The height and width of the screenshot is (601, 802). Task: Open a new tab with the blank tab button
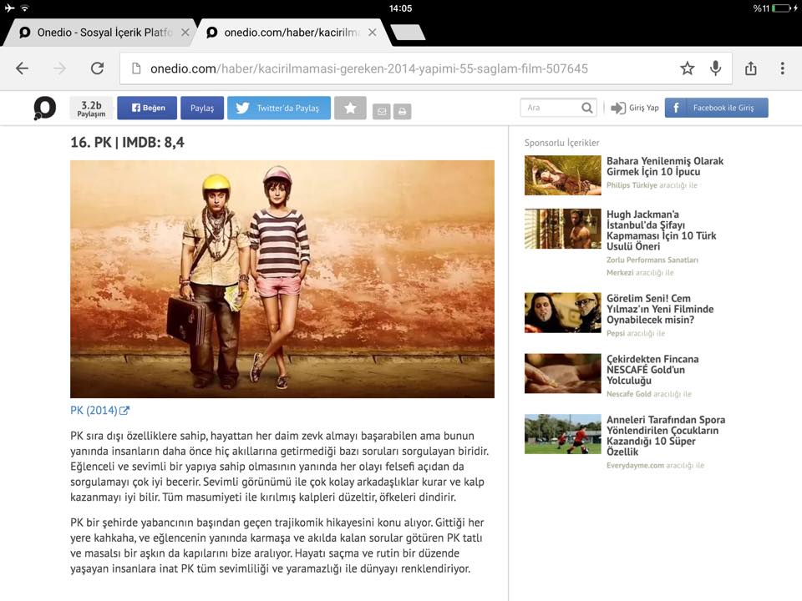(408, 33)
